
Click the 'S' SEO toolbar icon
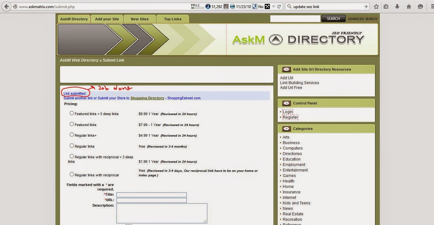(x=255, y=6)
